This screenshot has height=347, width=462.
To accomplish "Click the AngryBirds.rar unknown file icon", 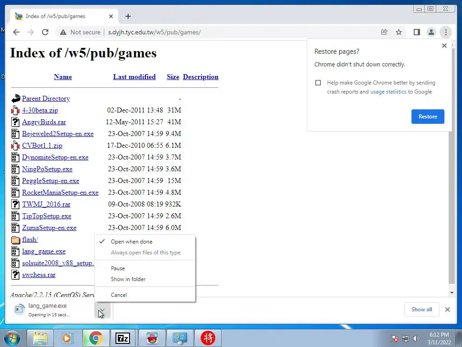I will click(15, 122).
